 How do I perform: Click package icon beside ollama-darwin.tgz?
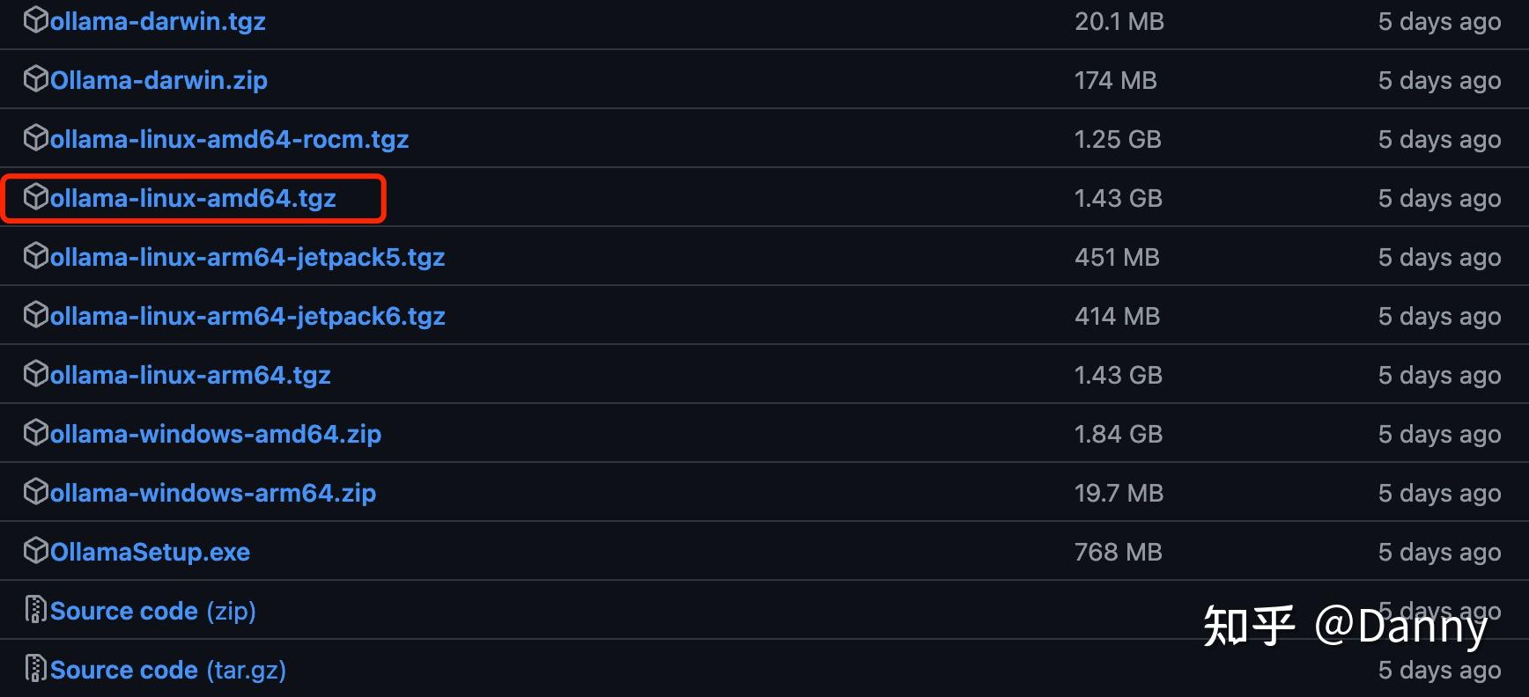(x=35, y=20)
